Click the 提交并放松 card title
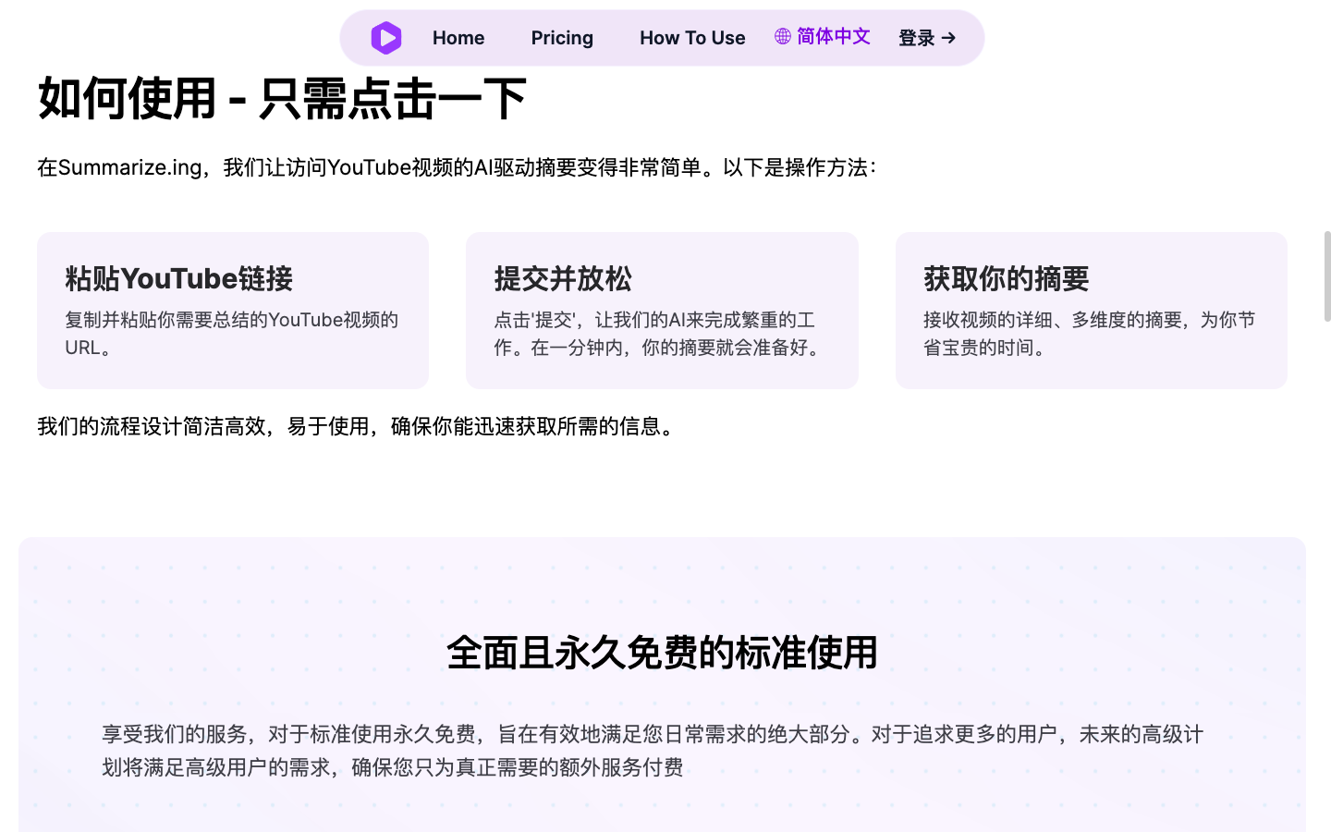The height and width of the screenshot is (832, 1331). [563, 278]
